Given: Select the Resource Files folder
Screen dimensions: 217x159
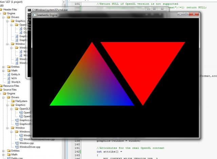Looking at the screenshot, I should [x=11, y=86].
